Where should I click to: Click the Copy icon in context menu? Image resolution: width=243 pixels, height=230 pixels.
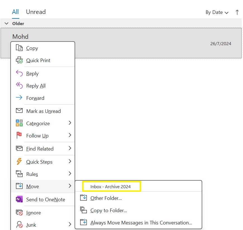pos(19,48)
